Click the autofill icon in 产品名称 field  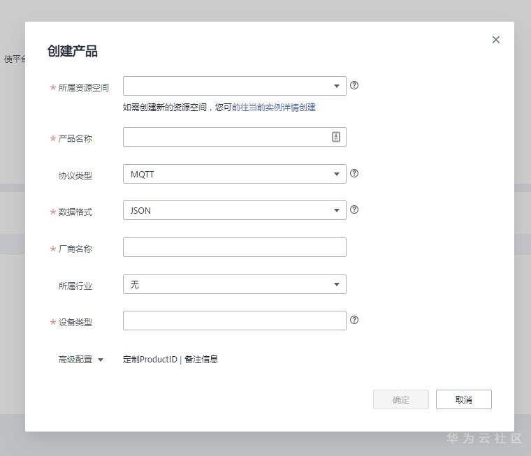336,137
